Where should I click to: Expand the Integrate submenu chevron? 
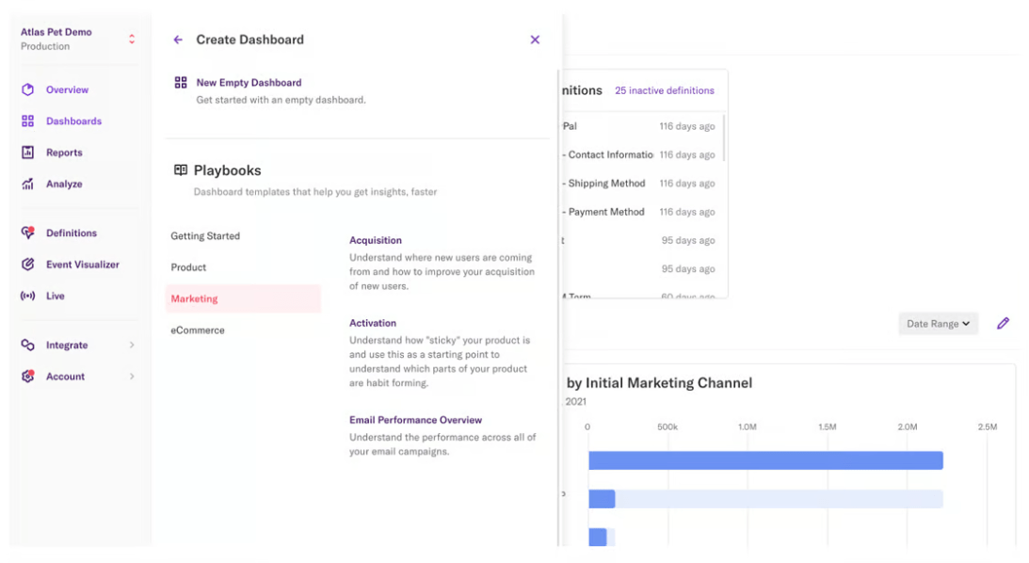coord(132,346)
